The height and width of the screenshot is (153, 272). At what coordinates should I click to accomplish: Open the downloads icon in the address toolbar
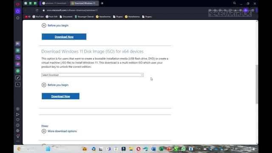235,10
